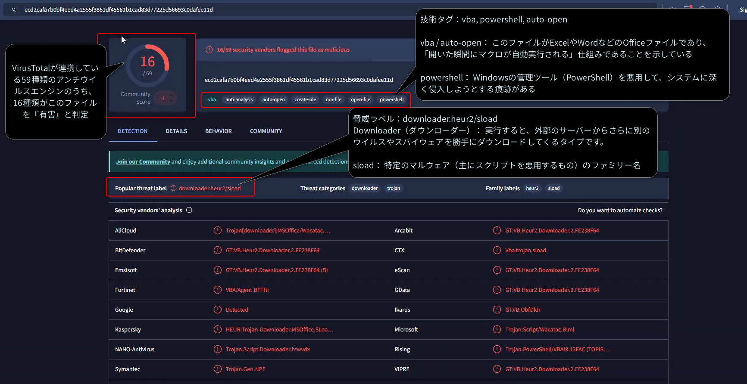Image resolution: width=747 pixels, height=384 pixels.
Task: Click the VIPRE vendor name
Action: coord(402,369)
